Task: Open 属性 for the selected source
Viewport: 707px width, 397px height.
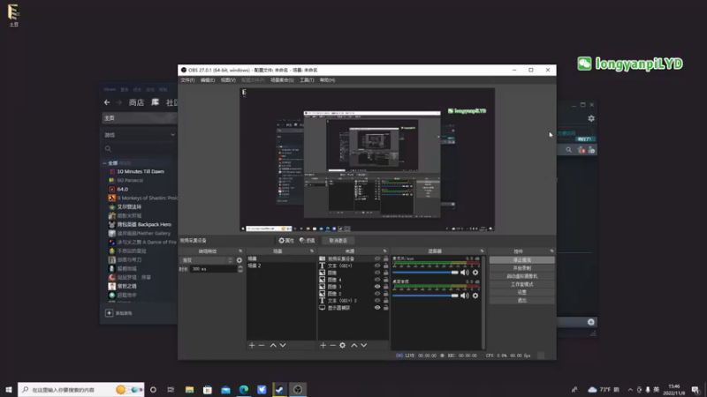Action: tap(286, 240)
